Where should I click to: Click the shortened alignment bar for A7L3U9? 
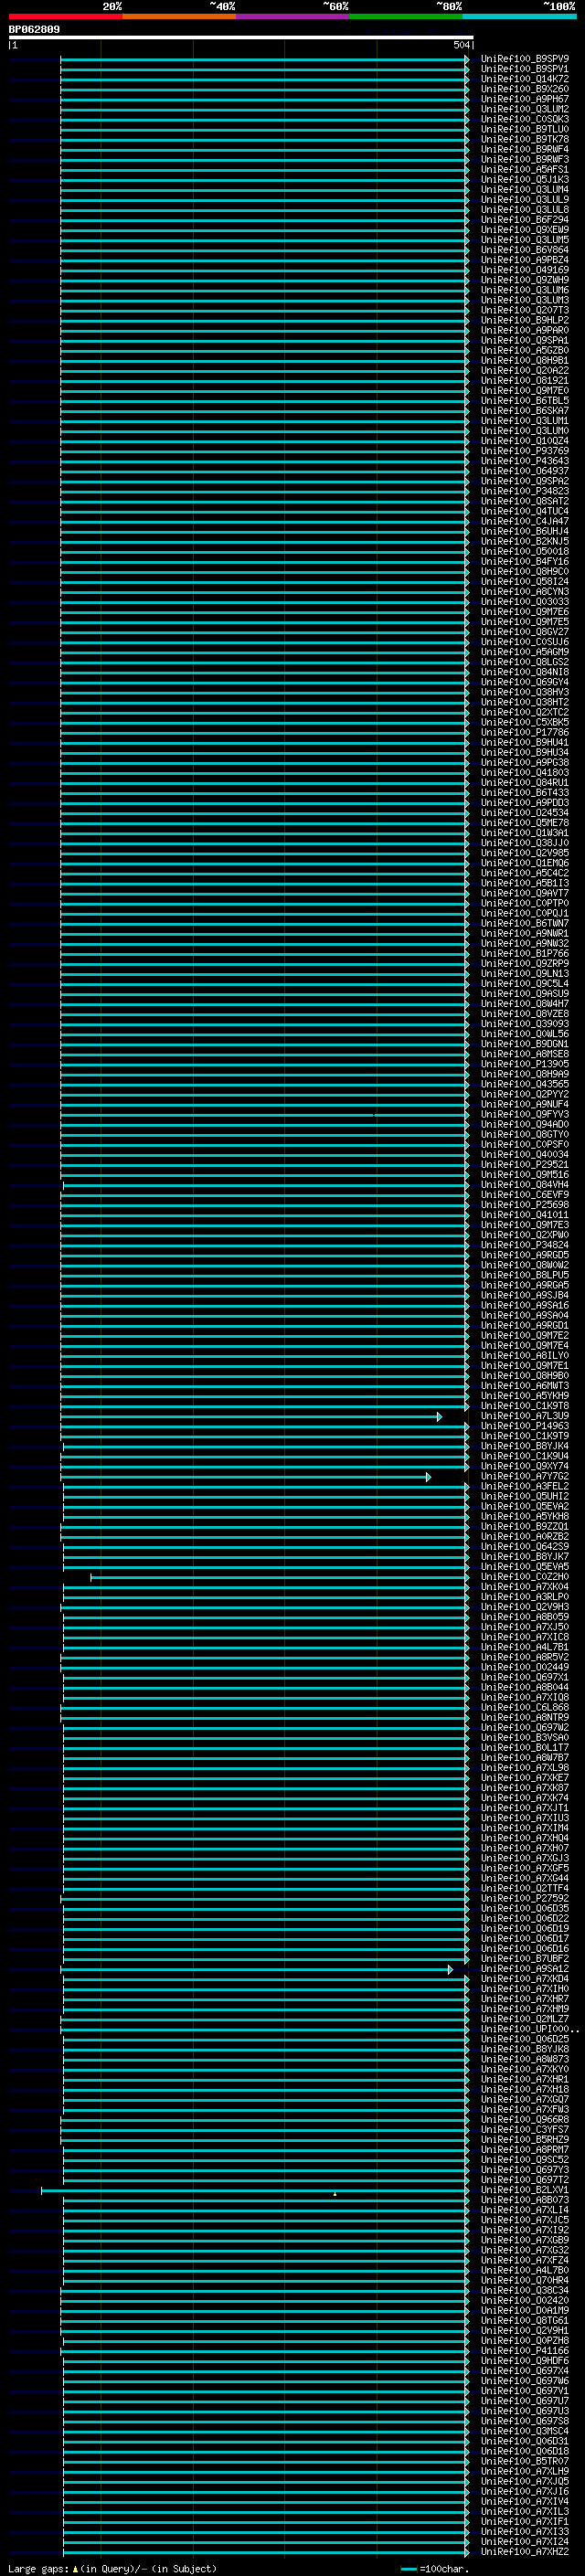point(251,1417)
